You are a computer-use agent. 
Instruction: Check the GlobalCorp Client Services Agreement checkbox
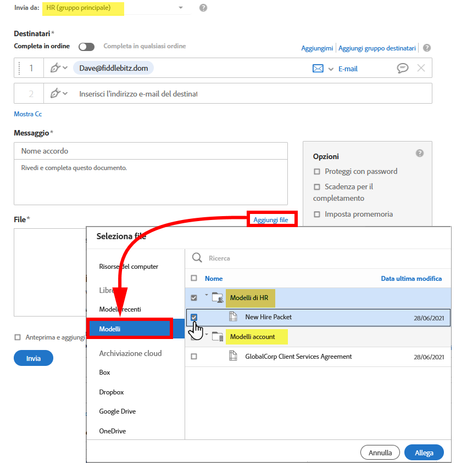[193, 357]
